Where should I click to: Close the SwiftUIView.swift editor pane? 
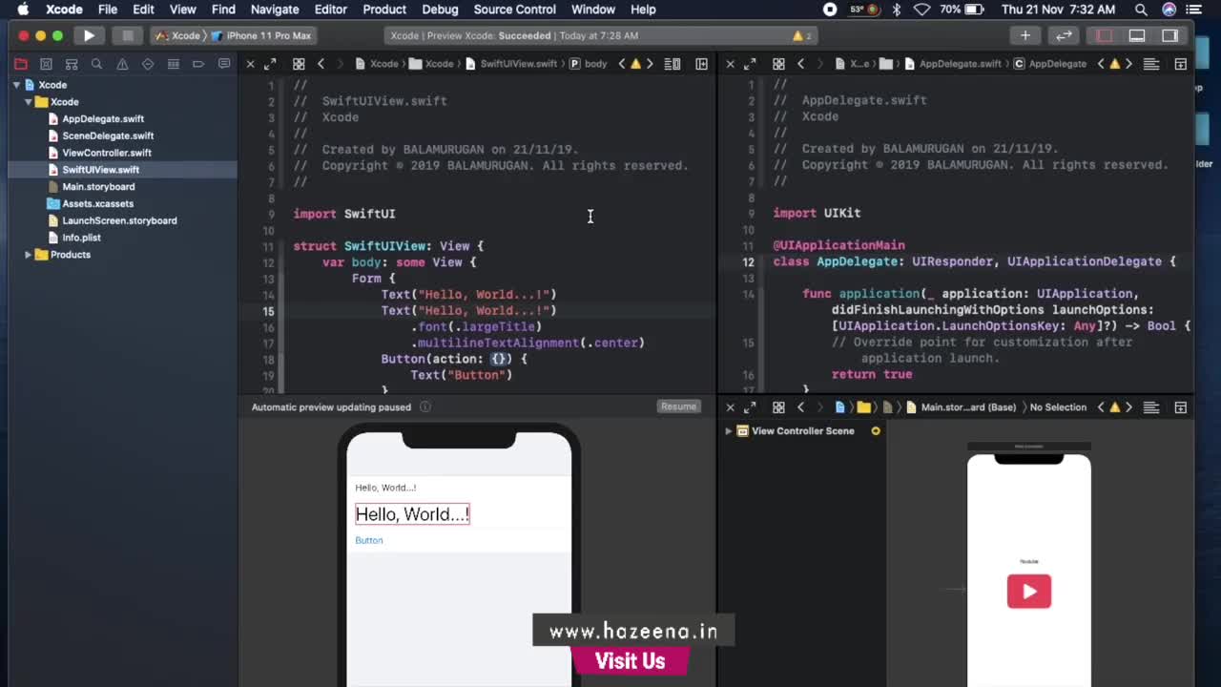pyautogui.click(x=250, y=64)
